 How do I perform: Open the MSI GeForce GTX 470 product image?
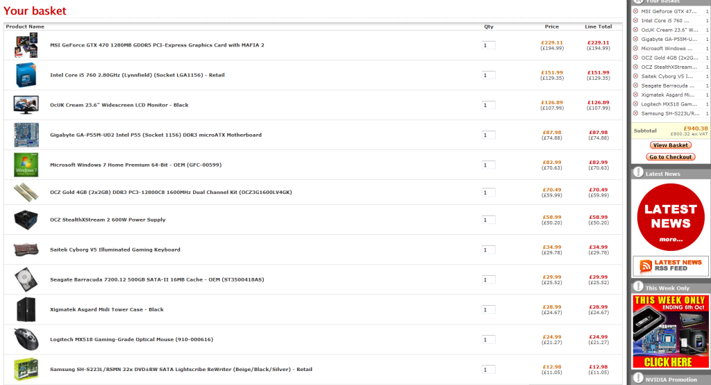pyautogui.click(x=26, y=45)
